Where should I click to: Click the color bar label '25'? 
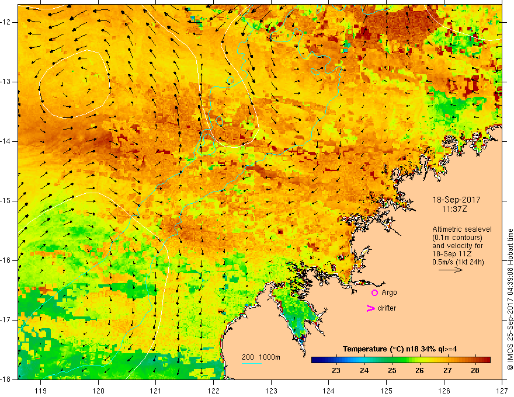pos(392,371)
